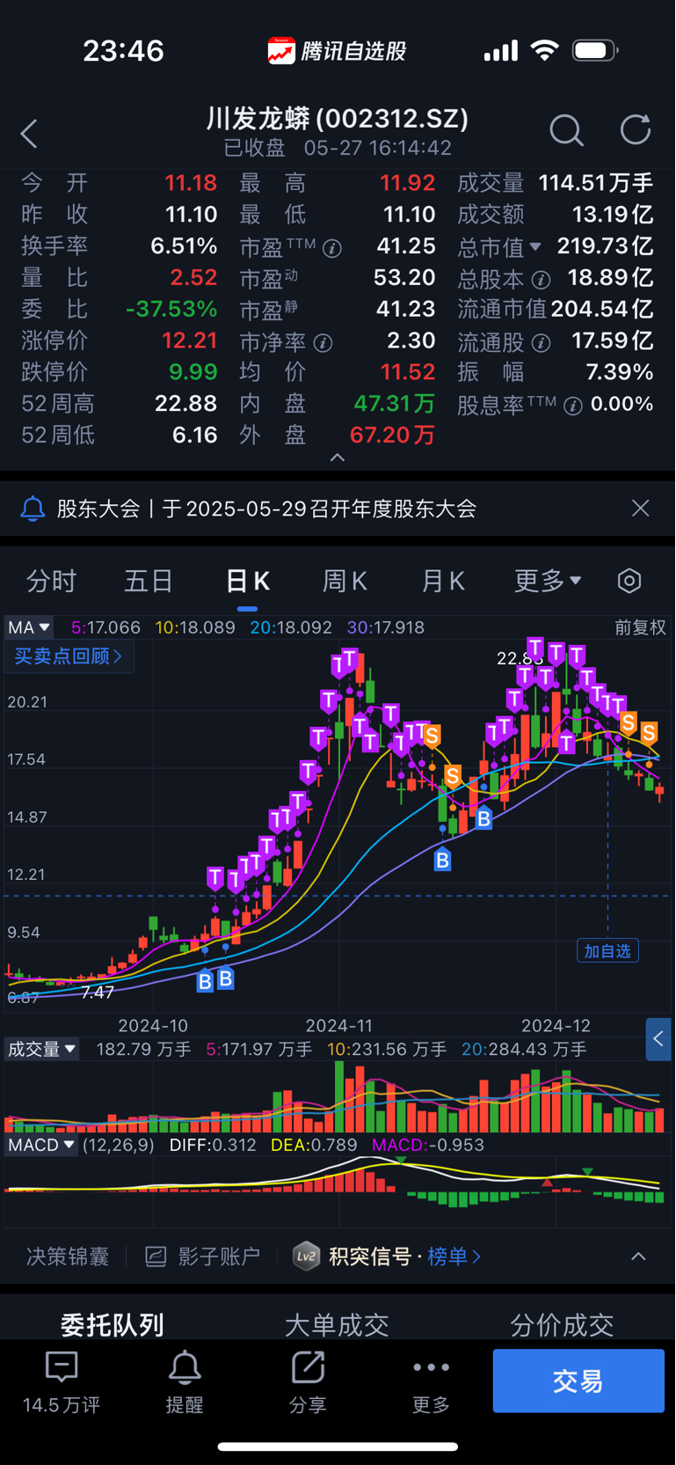676x1465 pixels.
Task: Tap 腾讯自选股 app logo in status bar
Action: (x=281, y=51)
